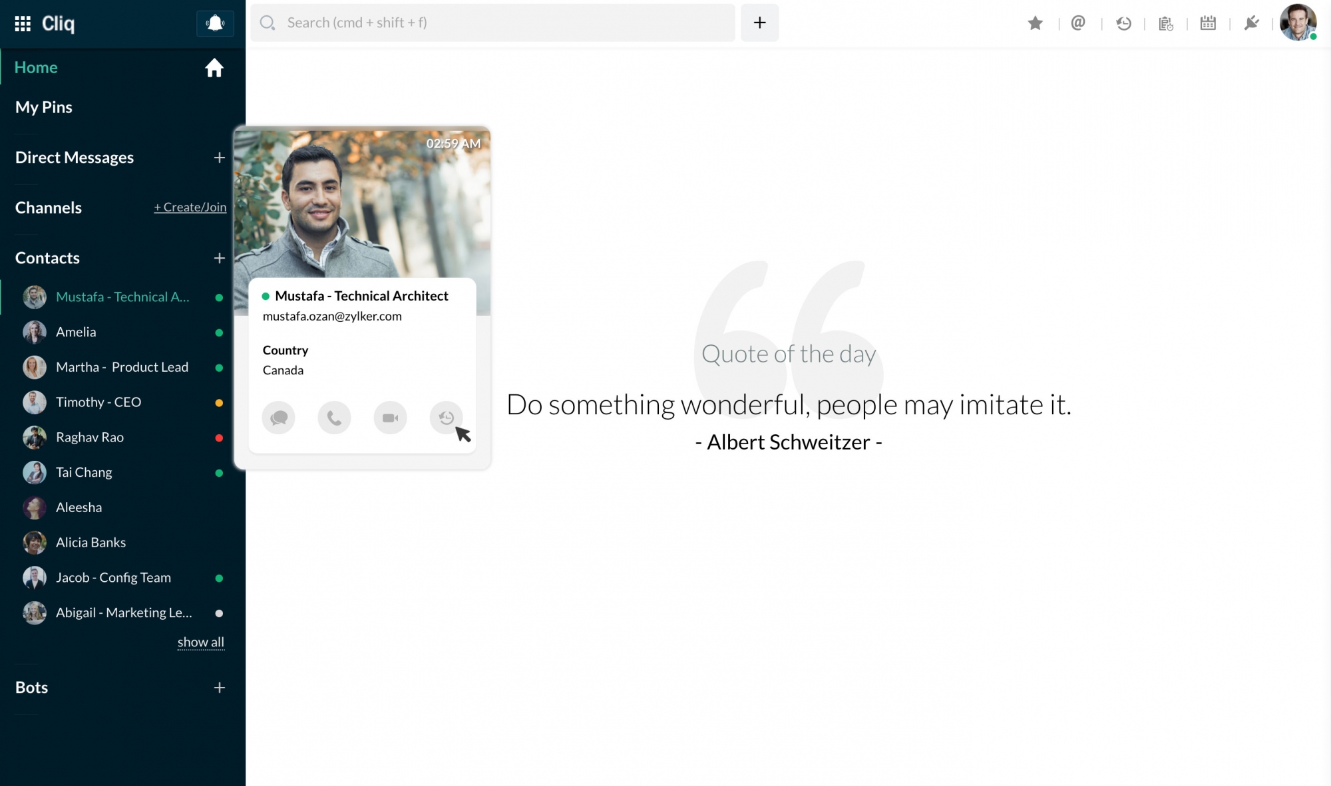Add a new direct message with plus
Screen dimensions: 1331x786
[x=219, y=158]
